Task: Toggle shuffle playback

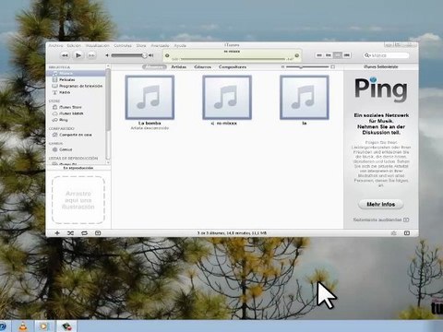Action: click(70, 233)
